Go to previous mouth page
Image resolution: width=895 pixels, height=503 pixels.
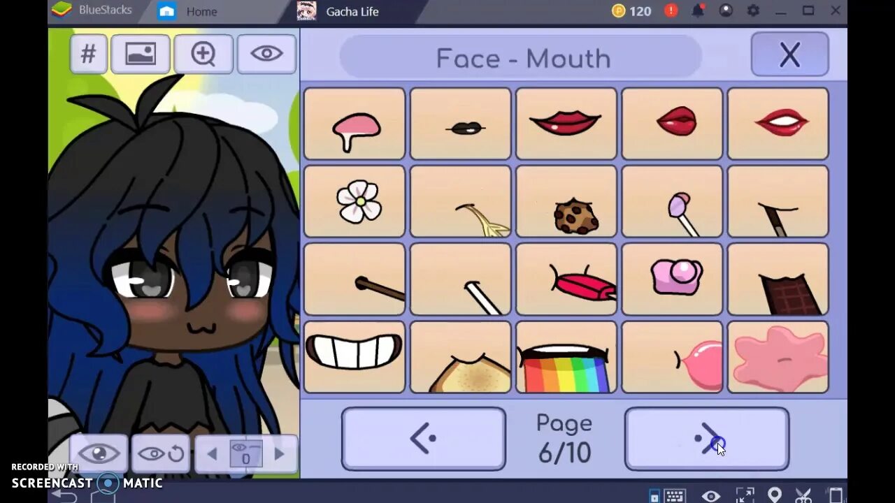(x=424, y=439)
